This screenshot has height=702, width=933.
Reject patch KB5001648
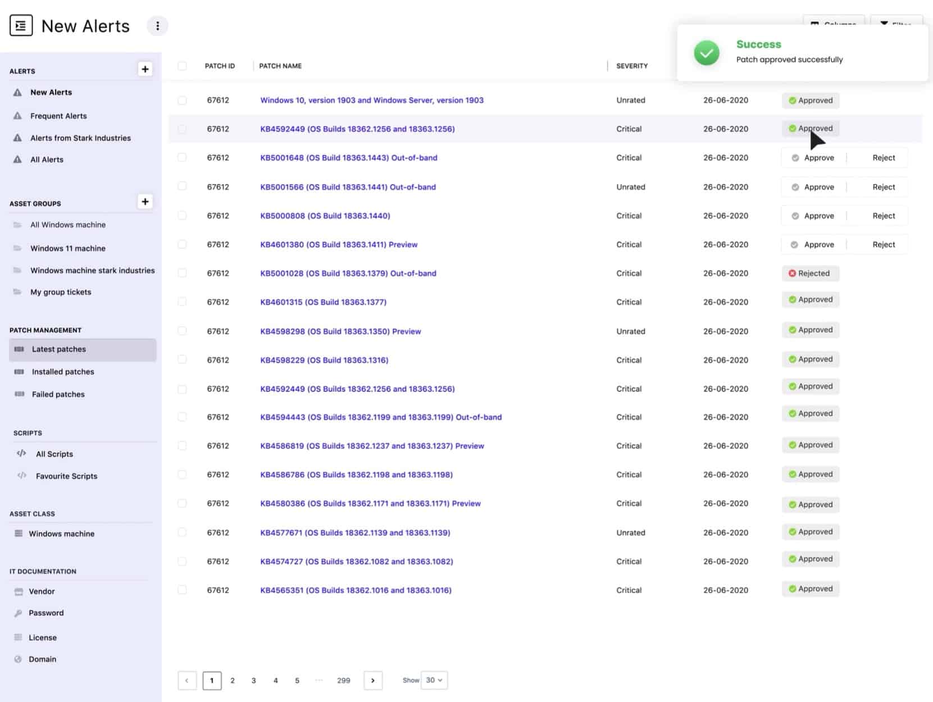click(x=884, y=158)
